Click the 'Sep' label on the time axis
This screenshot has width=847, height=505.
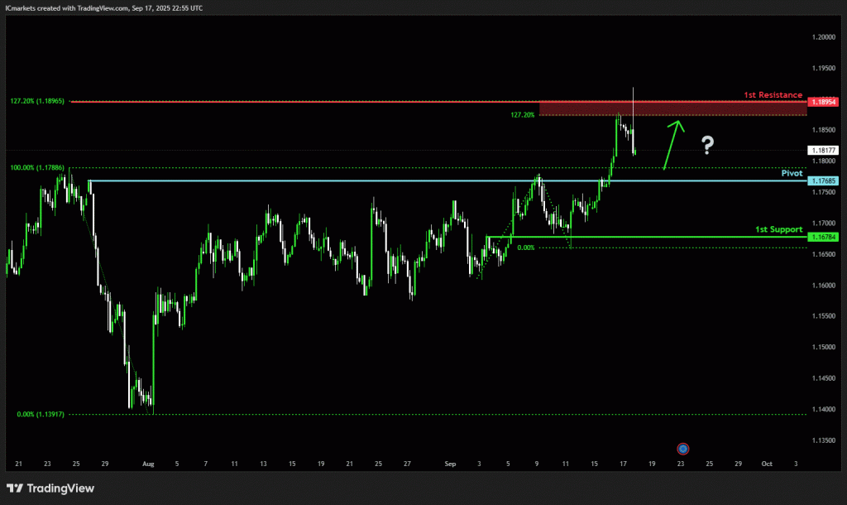pyautogui.click(x=450, y=464)
